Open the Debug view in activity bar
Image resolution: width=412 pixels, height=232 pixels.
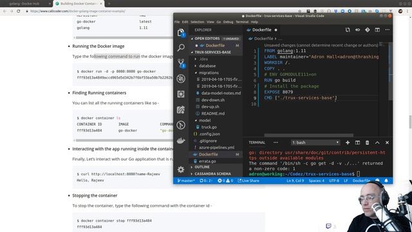pyautogui.click(x=181, y=79)
